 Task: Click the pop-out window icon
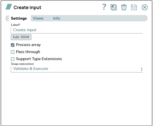tap(114, 7)
